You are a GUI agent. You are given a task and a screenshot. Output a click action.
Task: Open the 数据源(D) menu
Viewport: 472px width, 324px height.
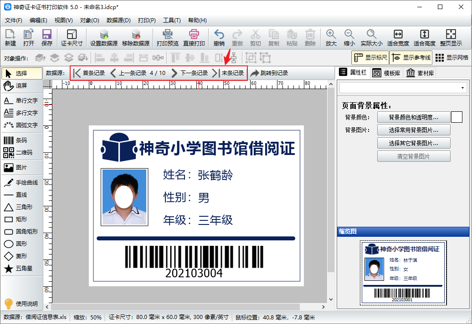(x=118, y=20)
